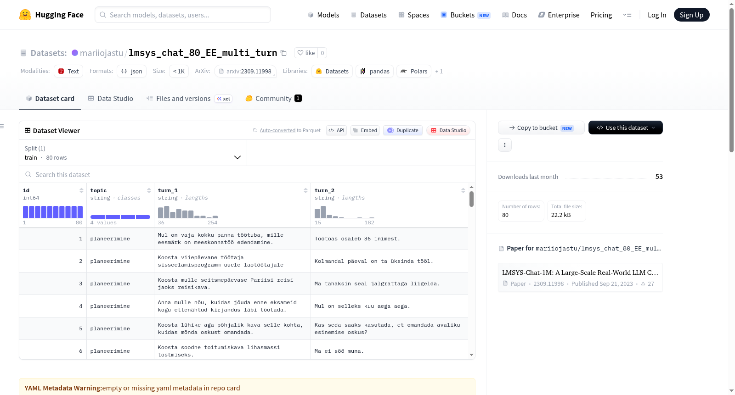735x395 pixels.
Task: Click the like count 0
Action: click(x=322, y=53)
